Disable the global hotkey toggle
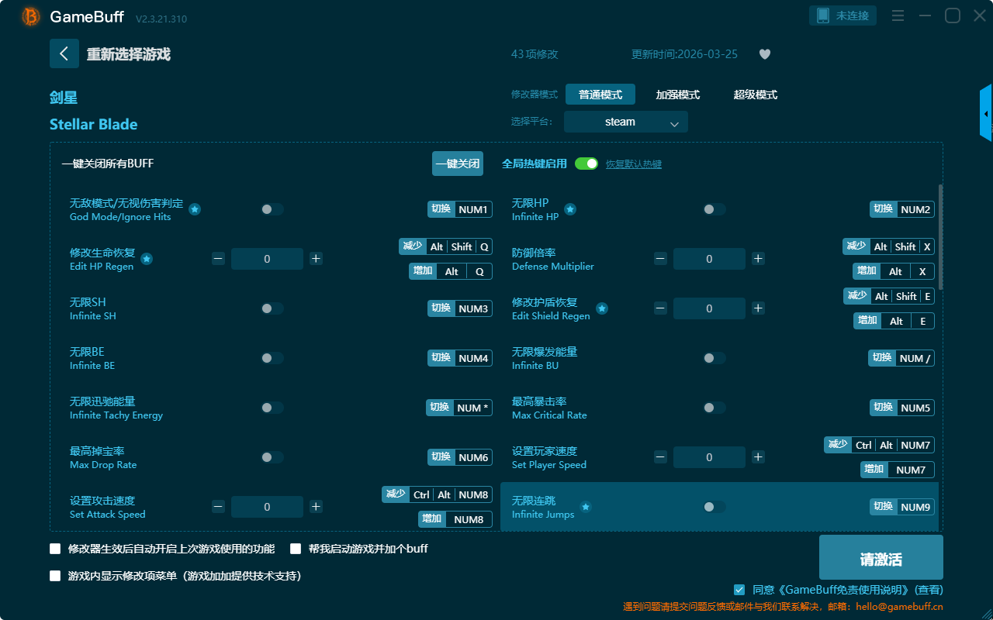 click(x=586, y=164)
